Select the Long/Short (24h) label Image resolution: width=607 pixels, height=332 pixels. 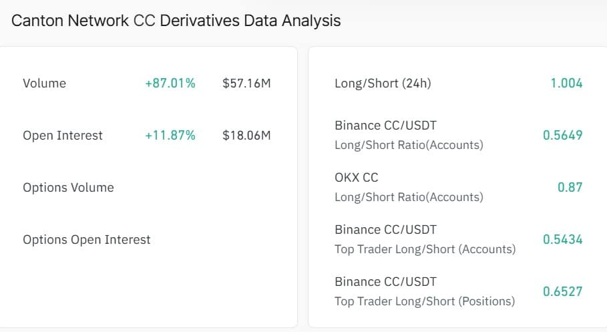(x=383, y=84)
